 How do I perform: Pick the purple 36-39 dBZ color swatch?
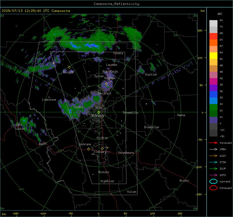point(213,88)
